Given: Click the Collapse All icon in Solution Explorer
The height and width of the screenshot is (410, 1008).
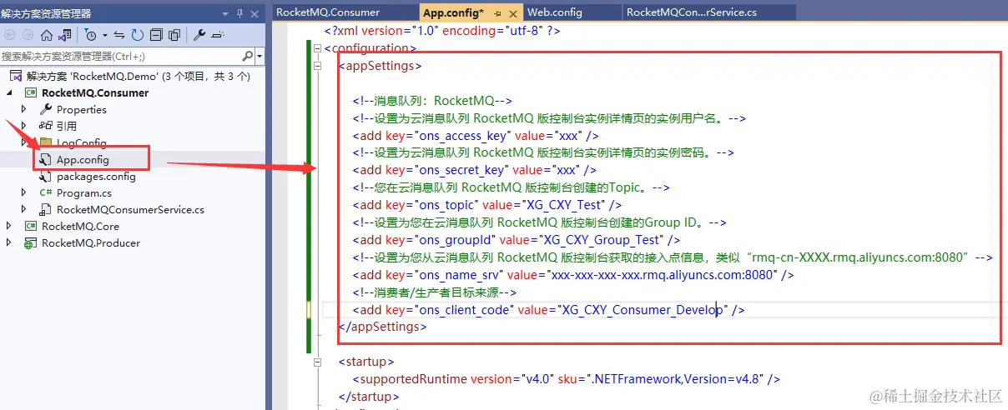Looking at the screenshot, I should coord(156,35).
